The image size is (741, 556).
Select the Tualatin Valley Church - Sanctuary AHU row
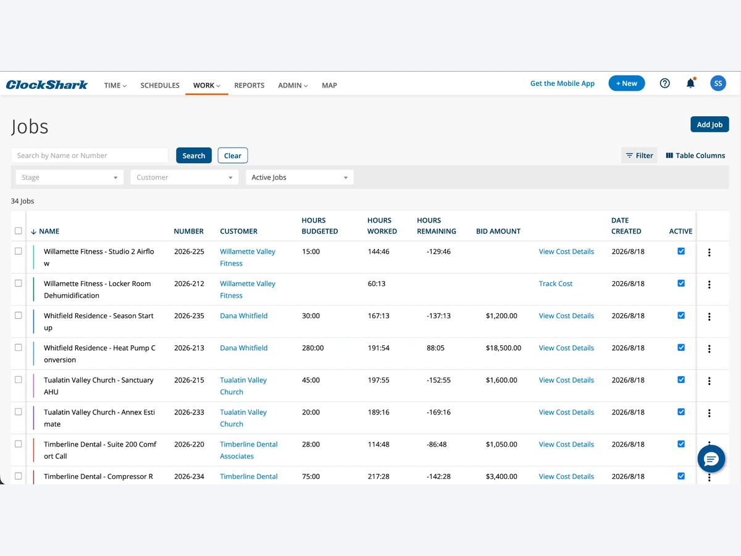(18, 379)
